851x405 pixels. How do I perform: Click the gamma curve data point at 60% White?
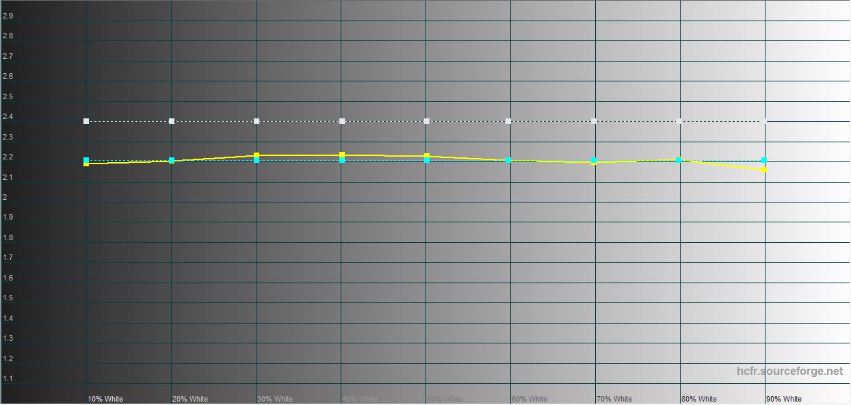pos(508,160)
